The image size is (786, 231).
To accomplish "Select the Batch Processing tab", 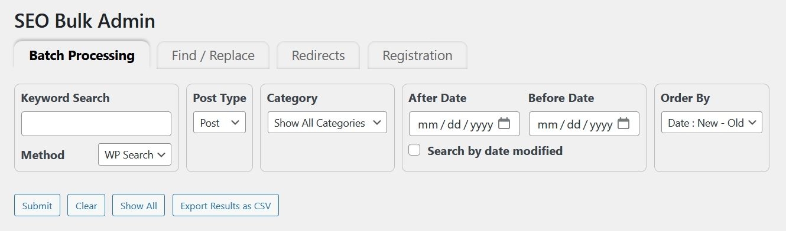I will tap(82, 55).
